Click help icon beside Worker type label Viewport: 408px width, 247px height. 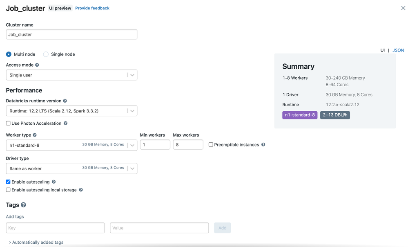35,135
